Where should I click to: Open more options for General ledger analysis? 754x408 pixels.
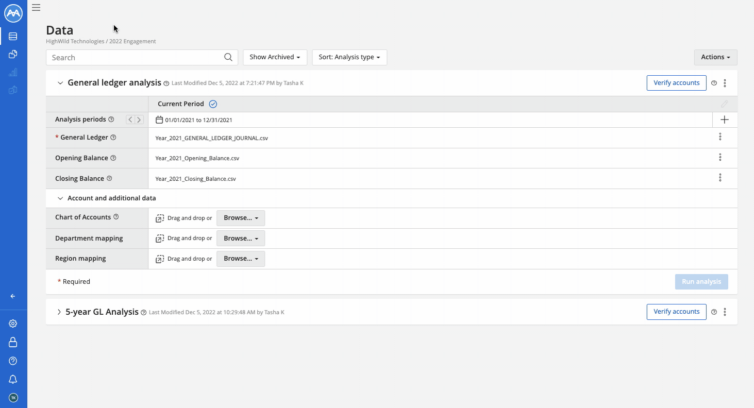coord(725,83)
